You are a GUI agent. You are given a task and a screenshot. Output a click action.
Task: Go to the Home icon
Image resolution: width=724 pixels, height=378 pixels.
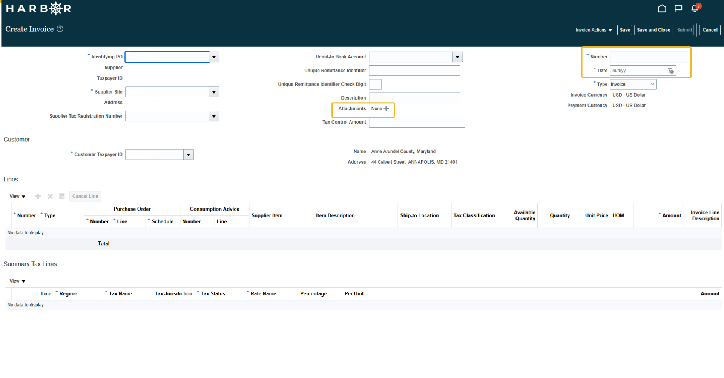(x=662, y=8)
